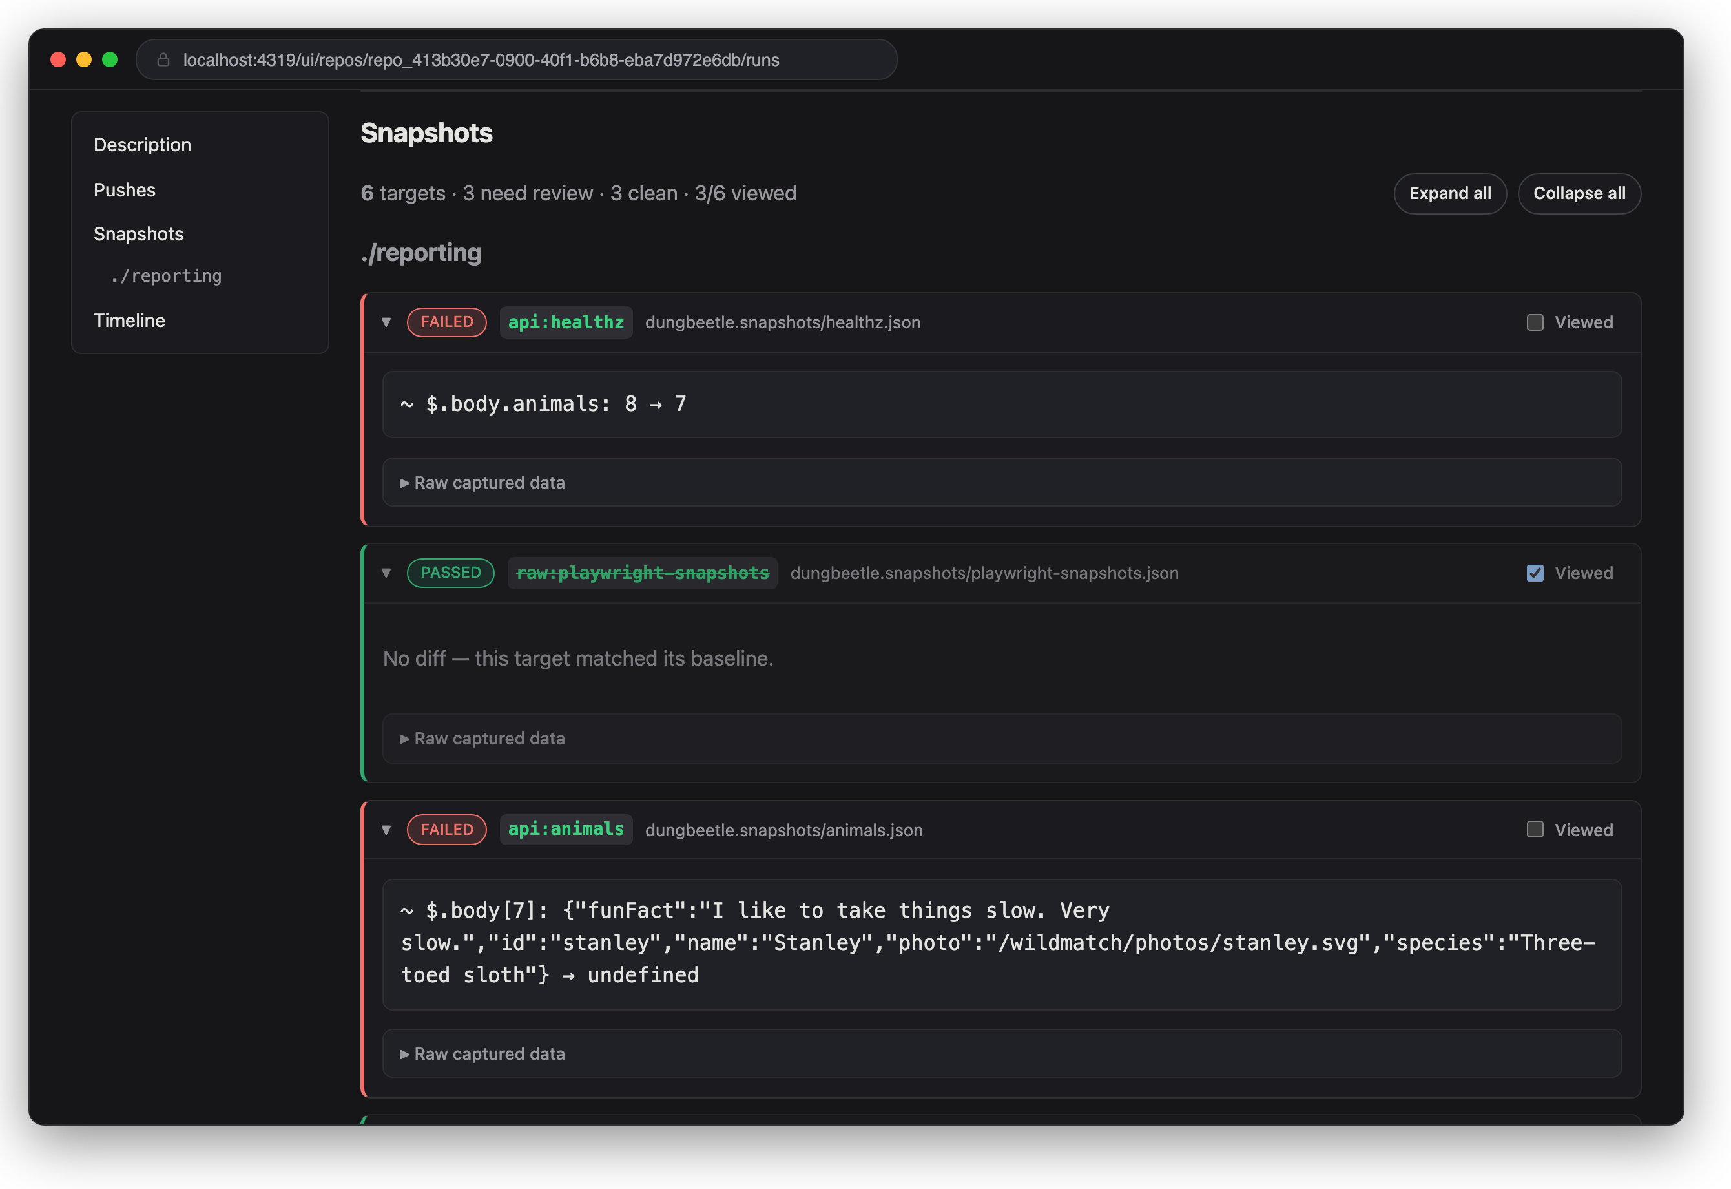Click the lock icon in address bar
The image size is (1731, 1189).
(x=163, y=59)
